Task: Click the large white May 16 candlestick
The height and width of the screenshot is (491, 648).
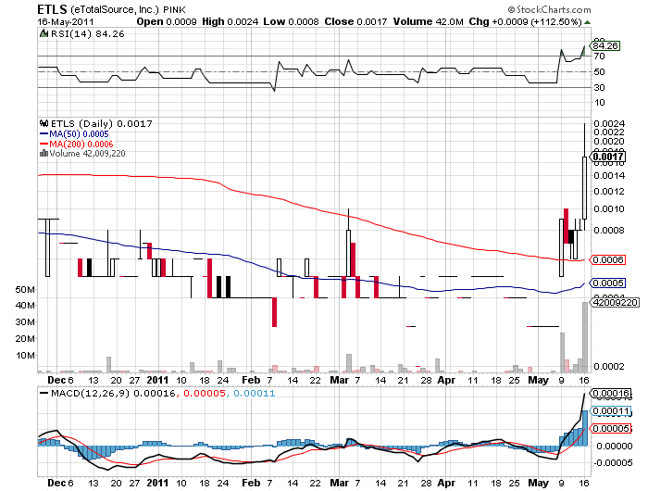Action: 585,188
